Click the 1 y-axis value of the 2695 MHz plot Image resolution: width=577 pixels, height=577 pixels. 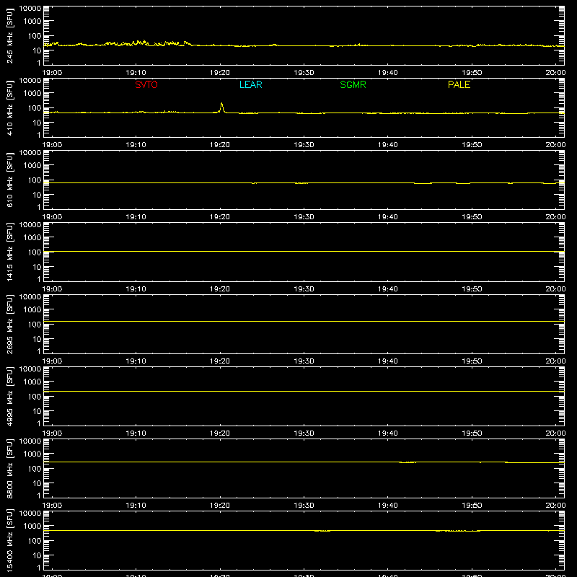39,351
